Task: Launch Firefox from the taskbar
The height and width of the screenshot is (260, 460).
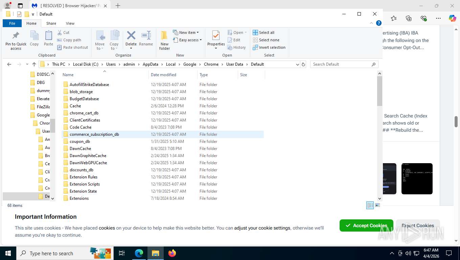Action: click(x=172, y=253)
